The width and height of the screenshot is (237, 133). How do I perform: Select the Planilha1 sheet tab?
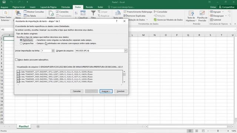pos(24,126)
